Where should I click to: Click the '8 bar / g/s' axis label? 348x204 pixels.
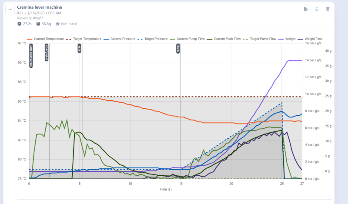pos(312,111)
